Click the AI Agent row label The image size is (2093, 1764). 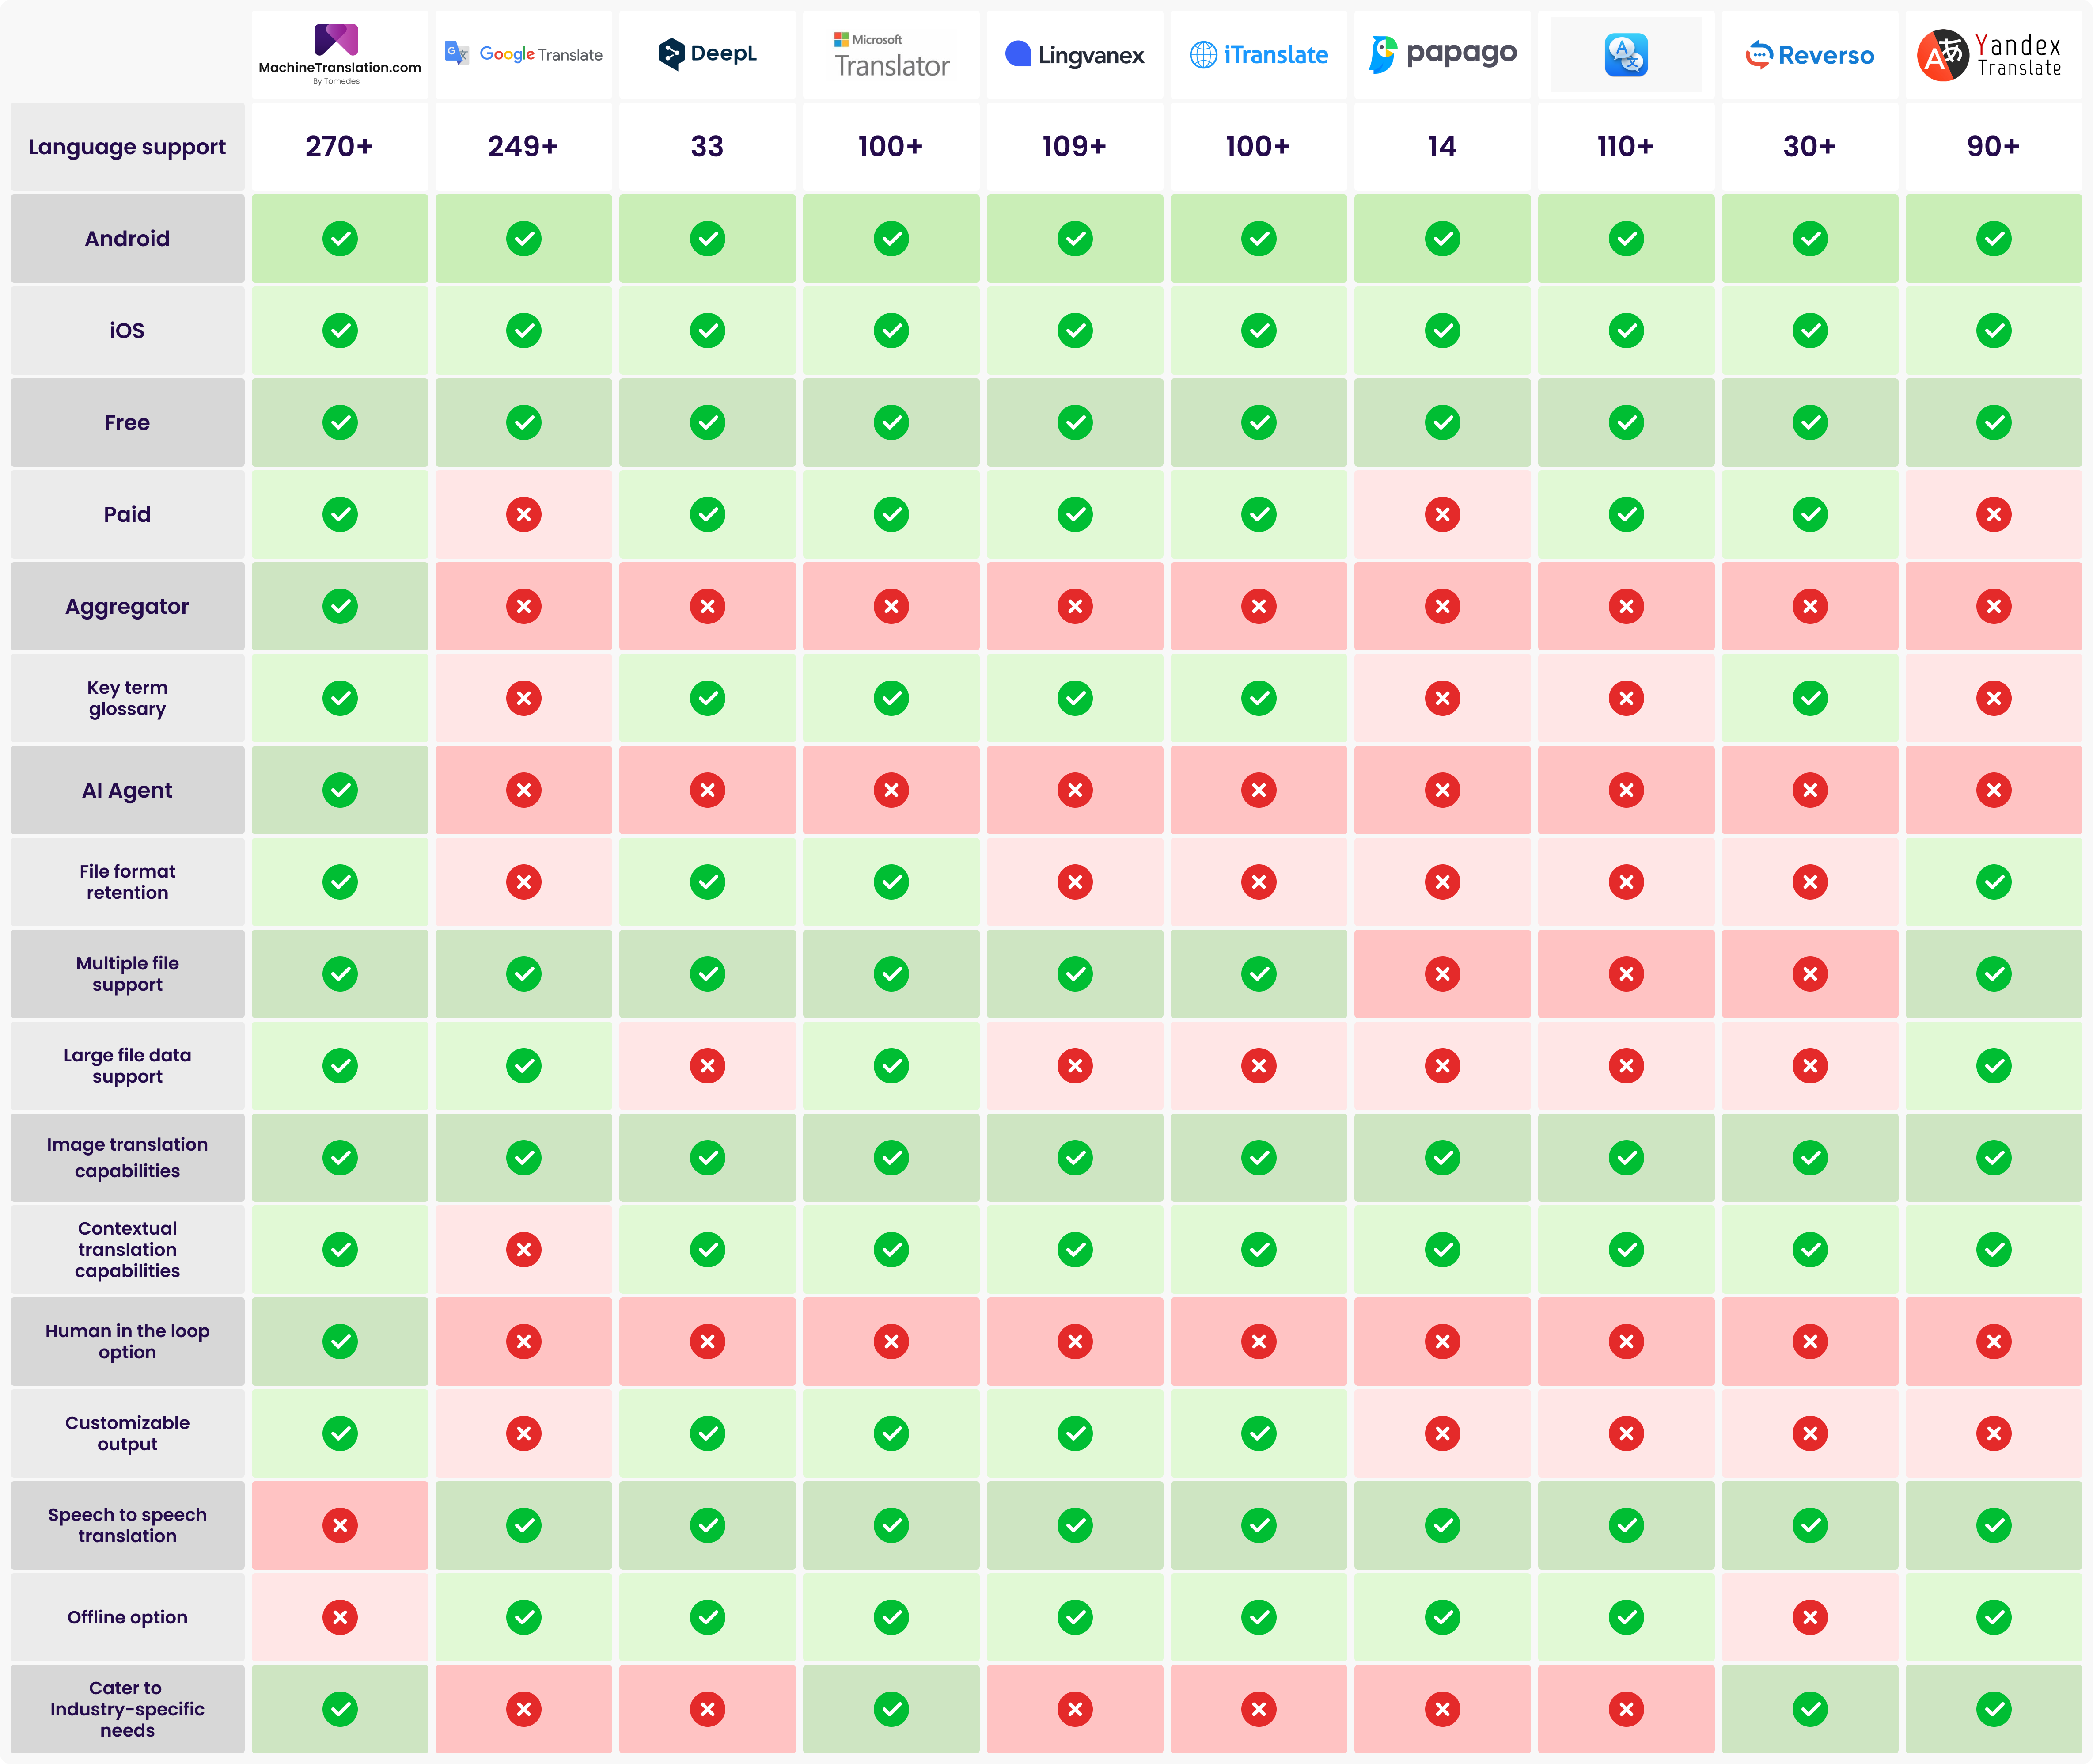pos(127,790)
